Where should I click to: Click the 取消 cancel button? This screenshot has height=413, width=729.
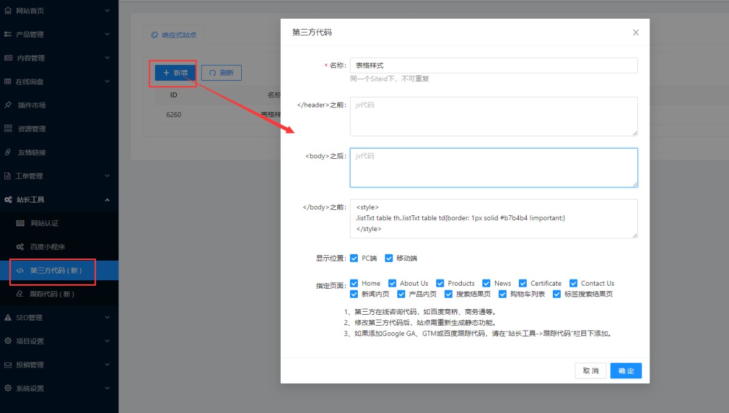point(590,371)
